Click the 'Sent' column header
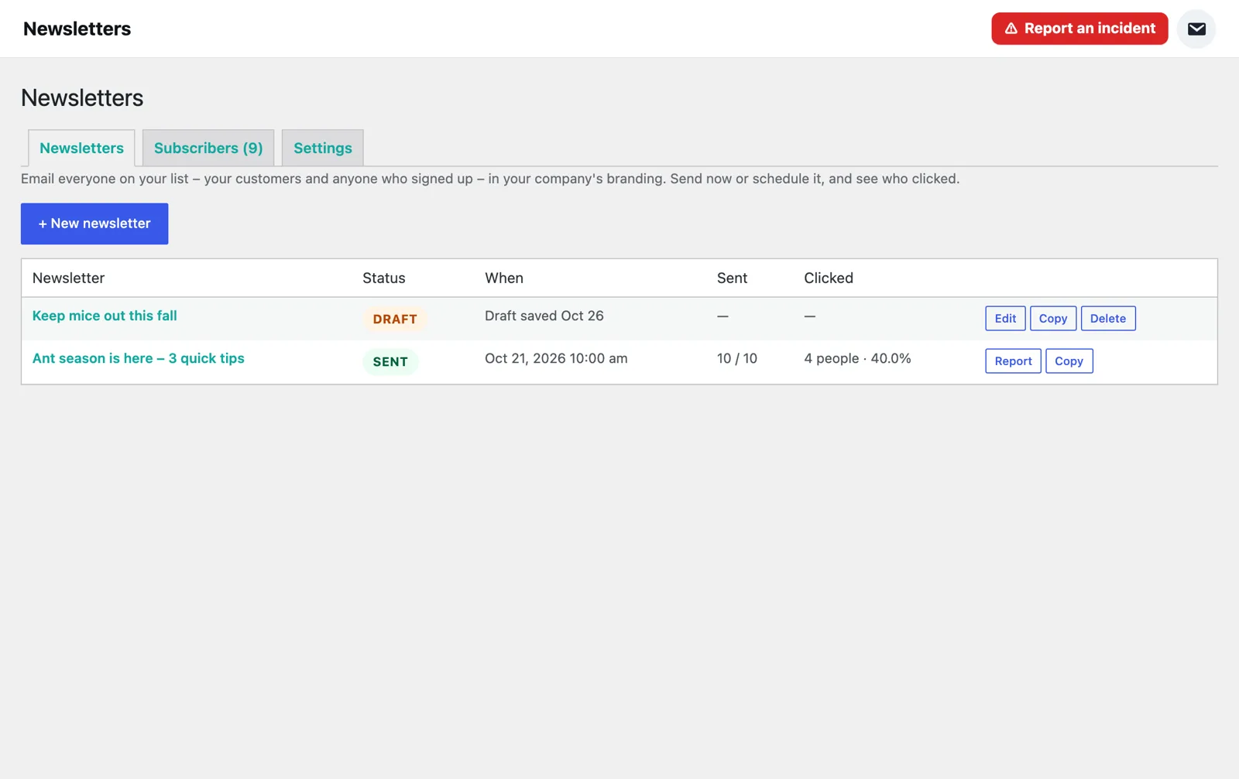Screen dimensions: 1239x779 tap(732, 278)
